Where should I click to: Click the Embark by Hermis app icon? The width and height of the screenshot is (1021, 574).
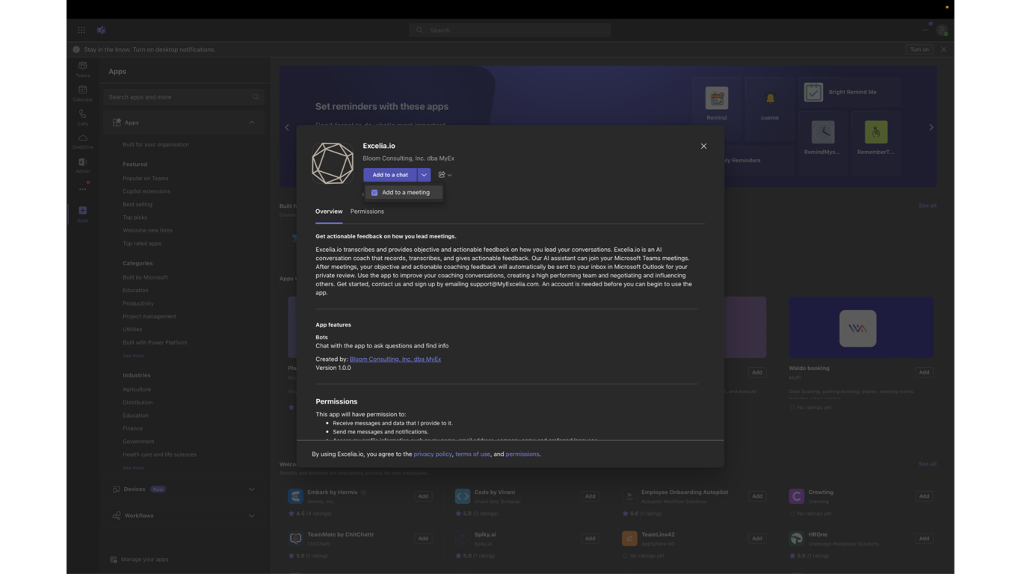click(x=296, y=496)
